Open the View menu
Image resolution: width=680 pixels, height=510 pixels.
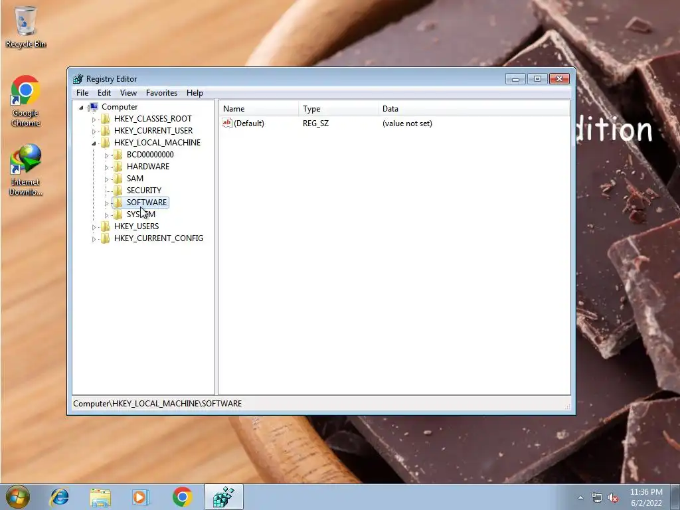point(128,93)
